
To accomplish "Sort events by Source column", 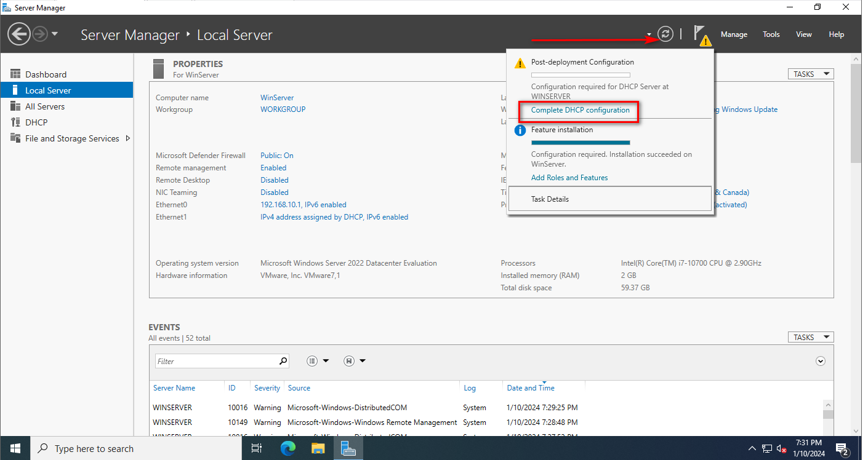I will tap(299, 388).
